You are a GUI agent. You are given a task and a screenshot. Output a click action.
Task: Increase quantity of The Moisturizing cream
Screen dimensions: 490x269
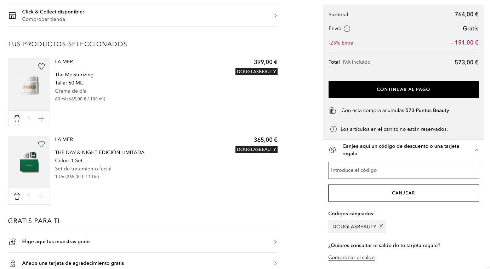click(x=41, y=119)
